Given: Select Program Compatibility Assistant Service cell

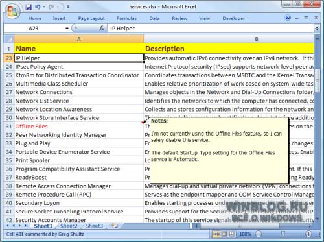Looking at the screenshot, I should pyautogui.click(x=79, y=169).
